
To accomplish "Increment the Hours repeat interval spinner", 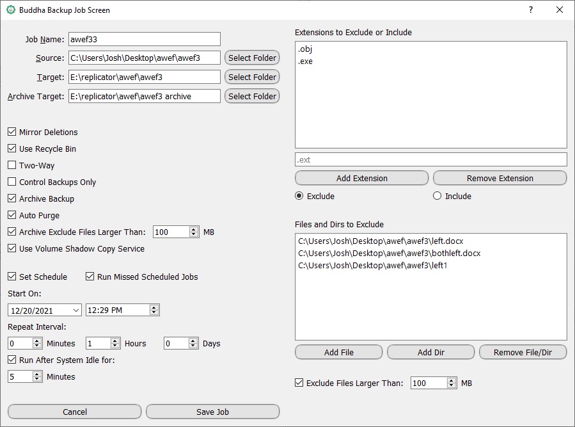I will click(x=114, y=340).
